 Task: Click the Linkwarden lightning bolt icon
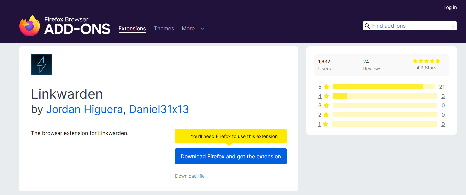[x=42, y=65]
